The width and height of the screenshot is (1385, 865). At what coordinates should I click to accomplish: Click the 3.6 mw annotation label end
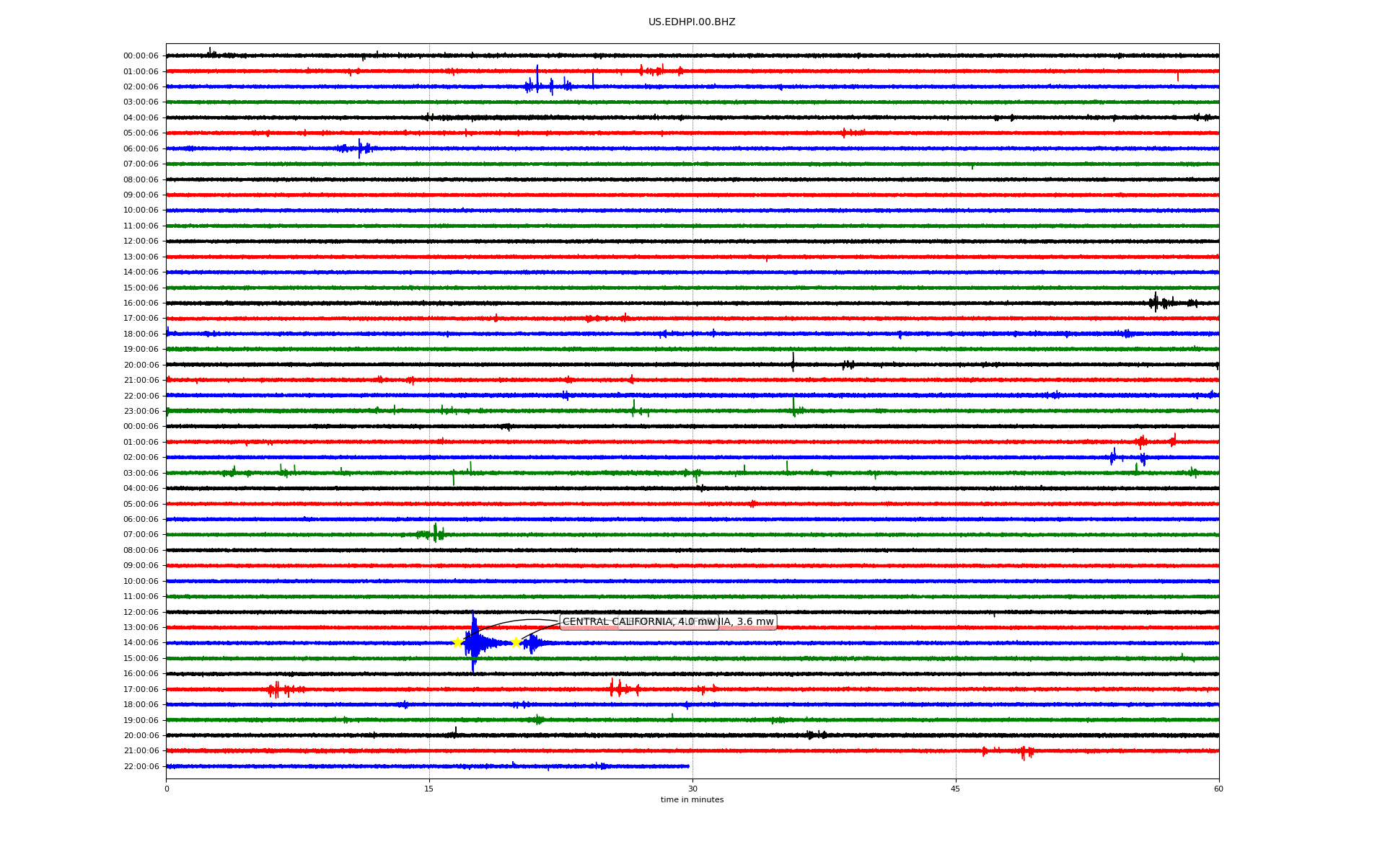click(754, 621)
